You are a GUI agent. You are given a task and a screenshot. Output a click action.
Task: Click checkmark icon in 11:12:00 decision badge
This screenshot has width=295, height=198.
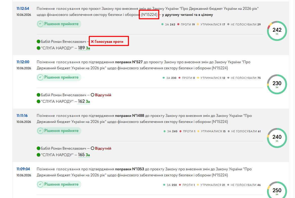[40, 77]
